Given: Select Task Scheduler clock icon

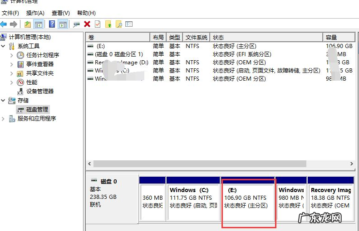Looking at the screenshot, I should tap(20, 55).
